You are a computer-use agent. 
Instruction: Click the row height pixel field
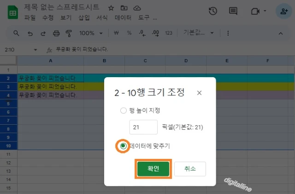click(x=143, y=127)
